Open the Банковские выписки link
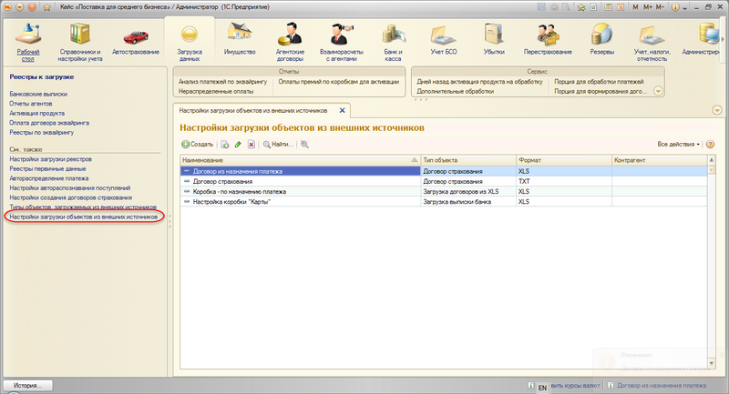The height and width of the screenshot is (394, 729). pyautogui.click(x=38, y=94)
